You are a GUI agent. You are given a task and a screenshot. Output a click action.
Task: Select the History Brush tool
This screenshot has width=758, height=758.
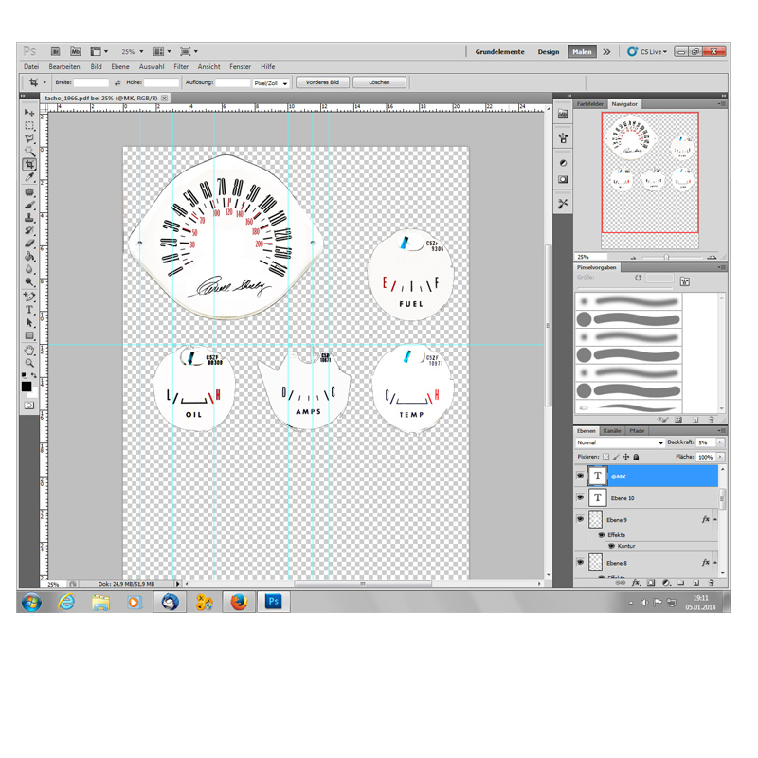click(x=29, y=230)
